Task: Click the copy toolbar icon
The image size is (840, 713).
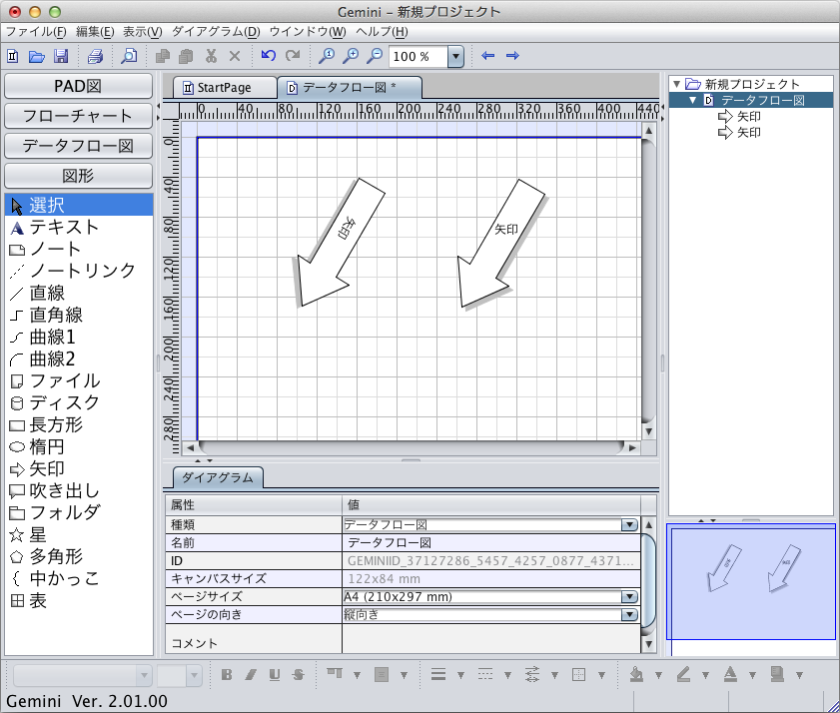Action: point(163,56)
